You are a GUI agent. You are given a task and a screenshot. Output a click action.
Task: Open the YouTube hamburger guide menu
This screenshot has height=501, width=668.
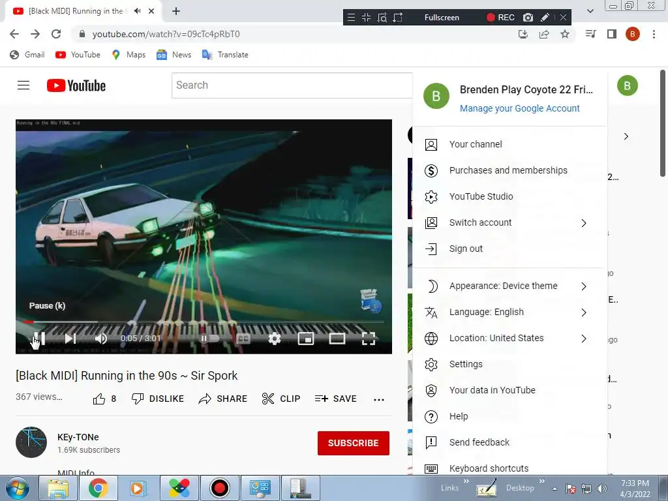(x=23, y=85)
